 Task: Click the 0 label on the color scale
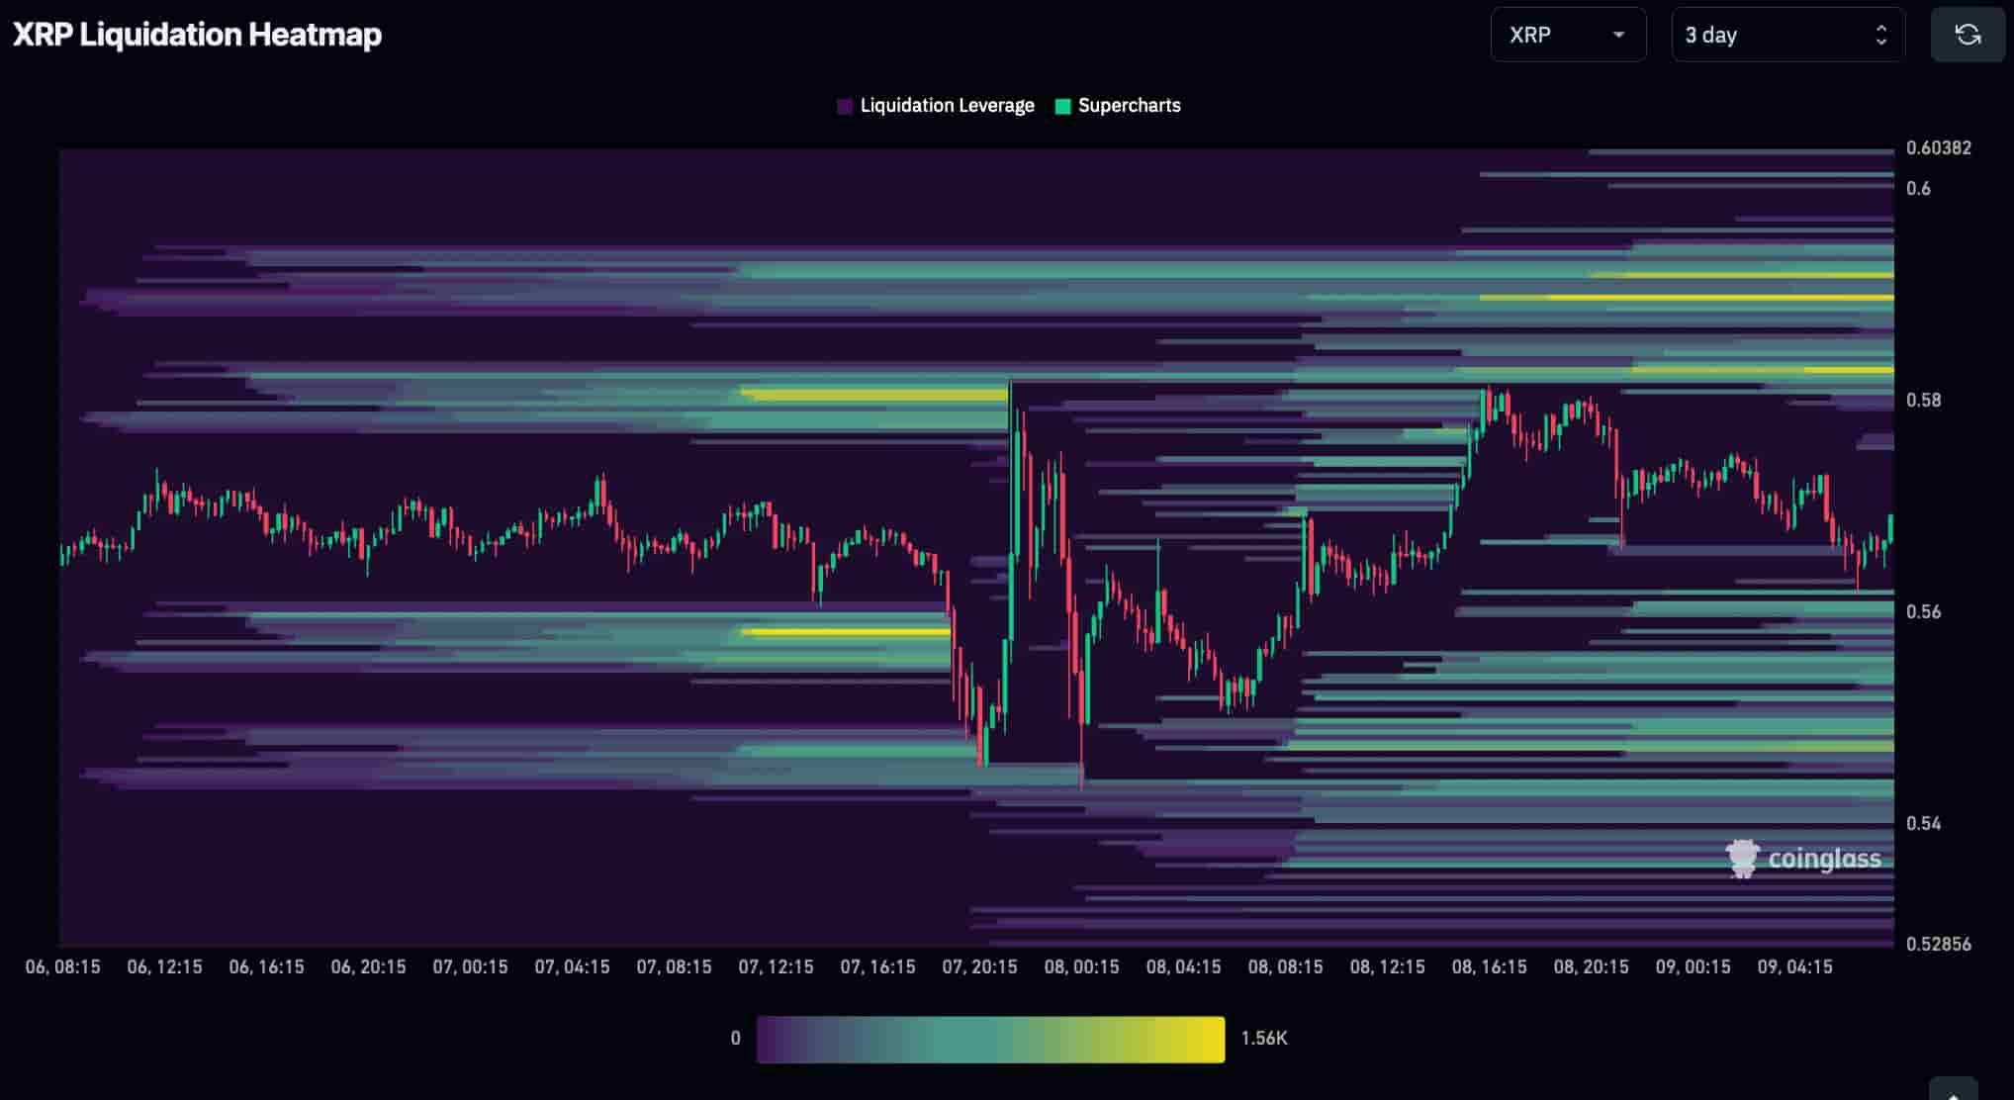pyautogui.click(x=735, y=1039)
